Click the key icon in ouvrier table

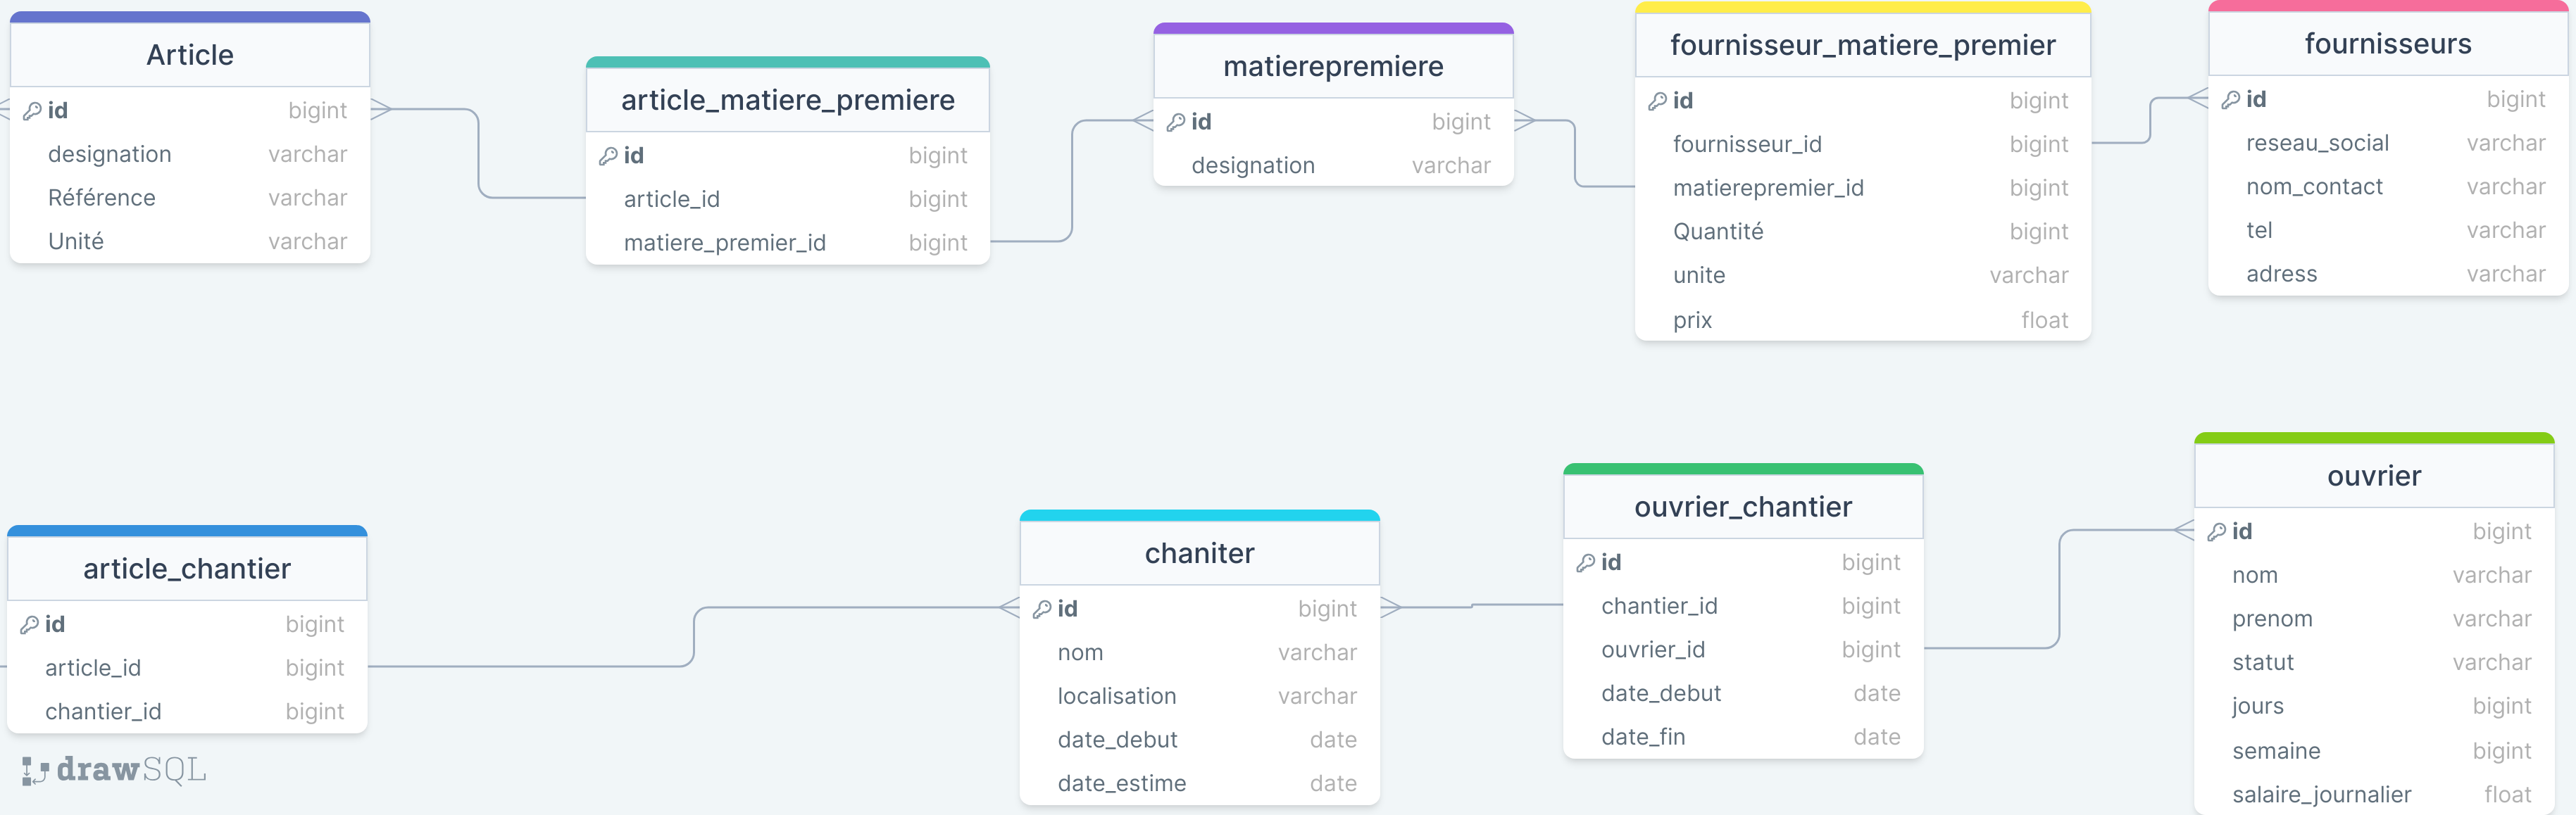[2216, 532]
